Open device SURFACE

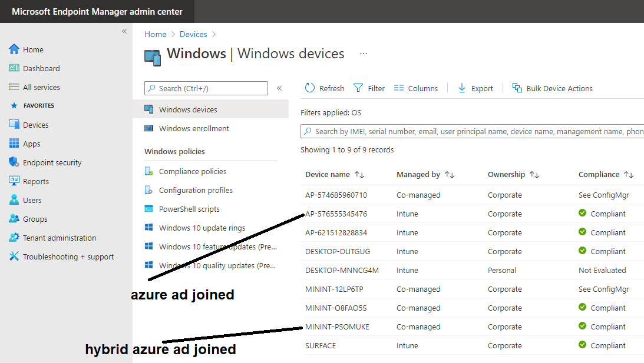[x=321, y=346]
